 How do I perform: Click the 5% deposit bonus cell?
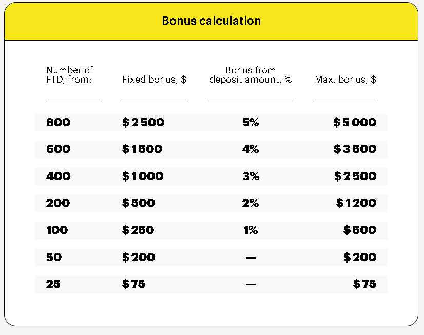tap(250, 123)
